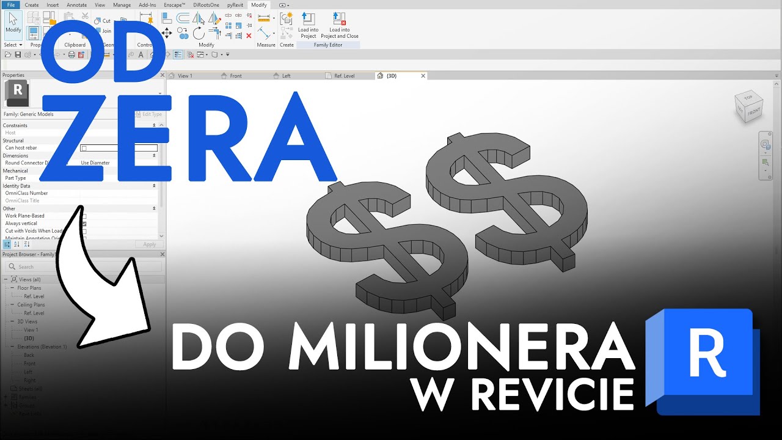Collapse the Dimensions section
The width and height of the screenshot is (782, 440).
click(154, 155)
